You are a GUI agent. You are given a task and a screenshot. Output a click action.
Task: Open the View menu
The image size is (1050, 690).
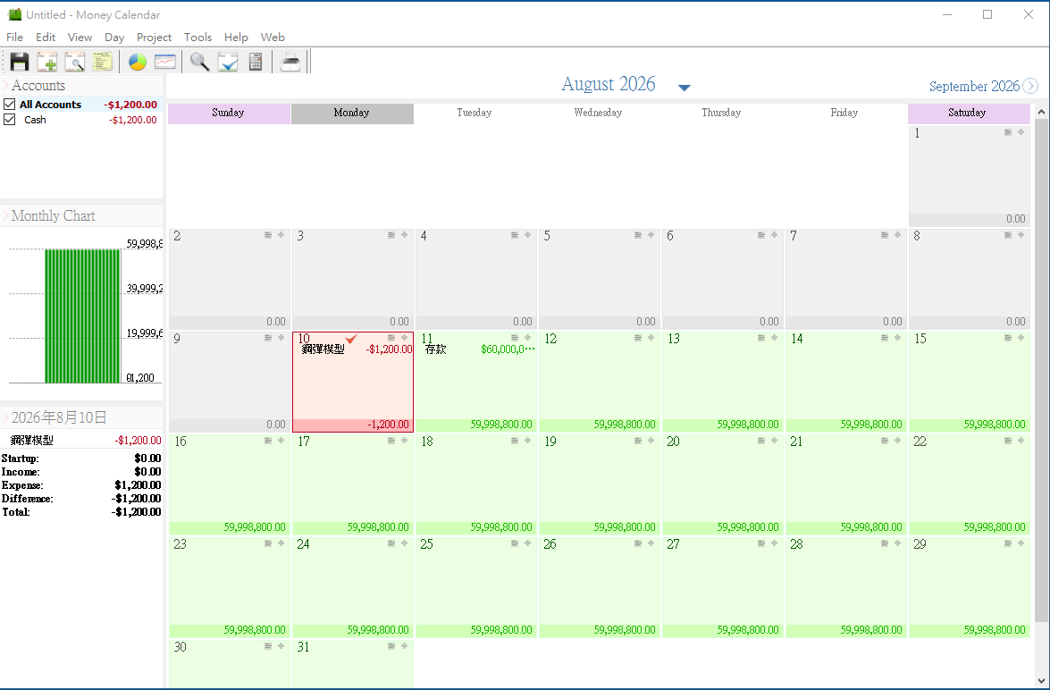point(80,38)
